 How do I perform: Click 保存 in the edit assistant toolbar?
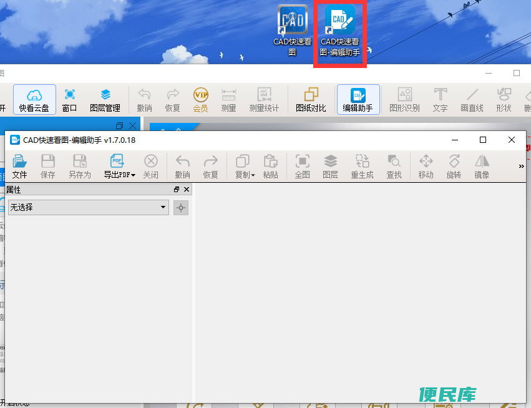pos(48,166)
